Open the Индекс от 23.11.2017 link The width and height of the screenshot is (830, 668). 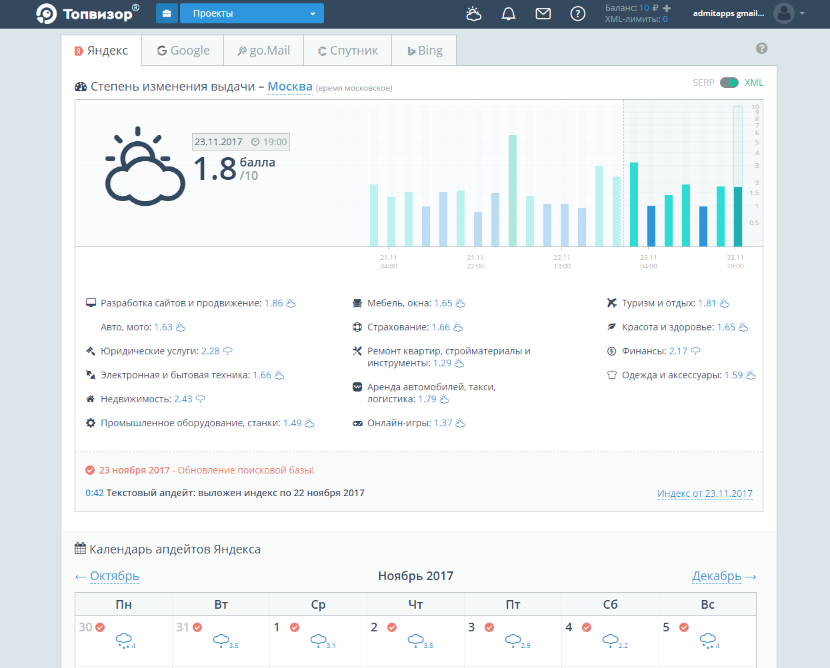[x=705, y=494]
